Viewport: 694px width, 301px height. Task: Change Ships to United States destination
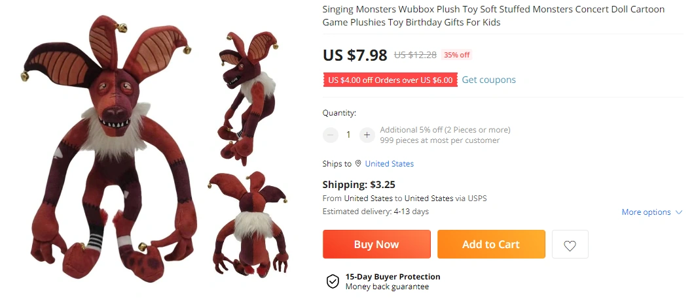389,164
